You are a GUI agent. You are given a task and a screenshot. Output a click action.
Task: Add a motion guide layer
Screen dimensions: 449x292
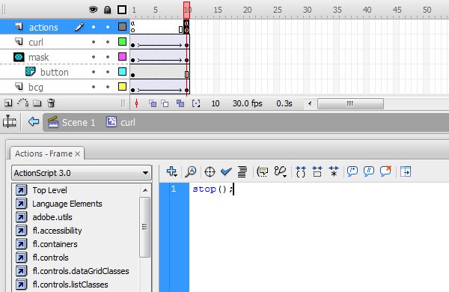(x=23, y=103)
